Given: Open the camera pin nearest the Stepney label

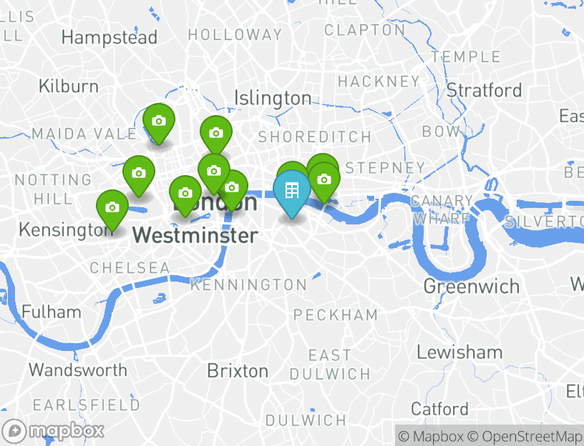Looking at the screenshot, I should pyautogui.click(x=324, y=179).
